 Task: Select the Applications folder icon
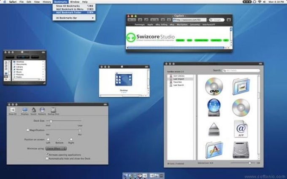[214, 150]
